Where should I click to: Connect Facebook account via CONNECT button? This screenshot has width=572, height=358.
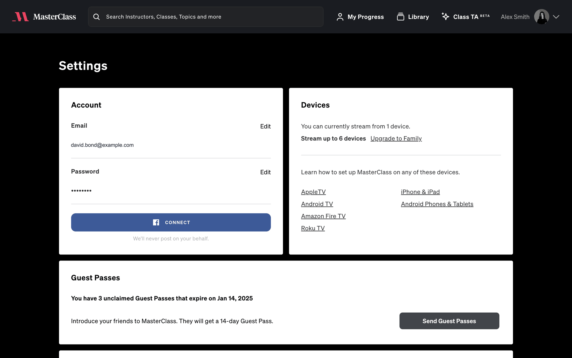point(171,222)
